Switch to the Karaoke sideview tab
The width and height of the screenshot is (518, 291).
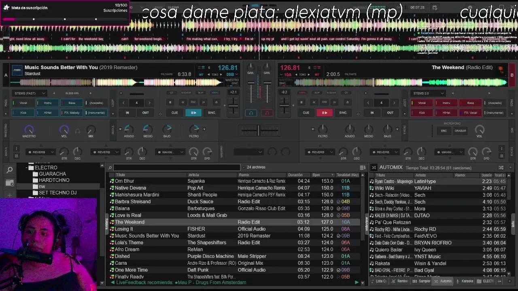click(x=465, y=281)
